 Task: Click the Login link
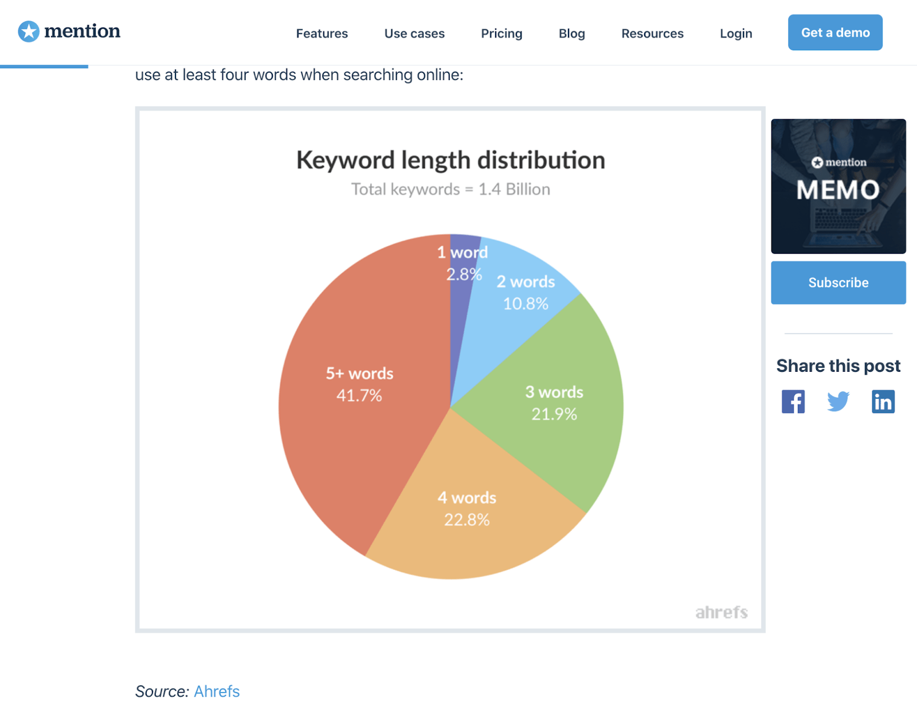click(735, 33)
